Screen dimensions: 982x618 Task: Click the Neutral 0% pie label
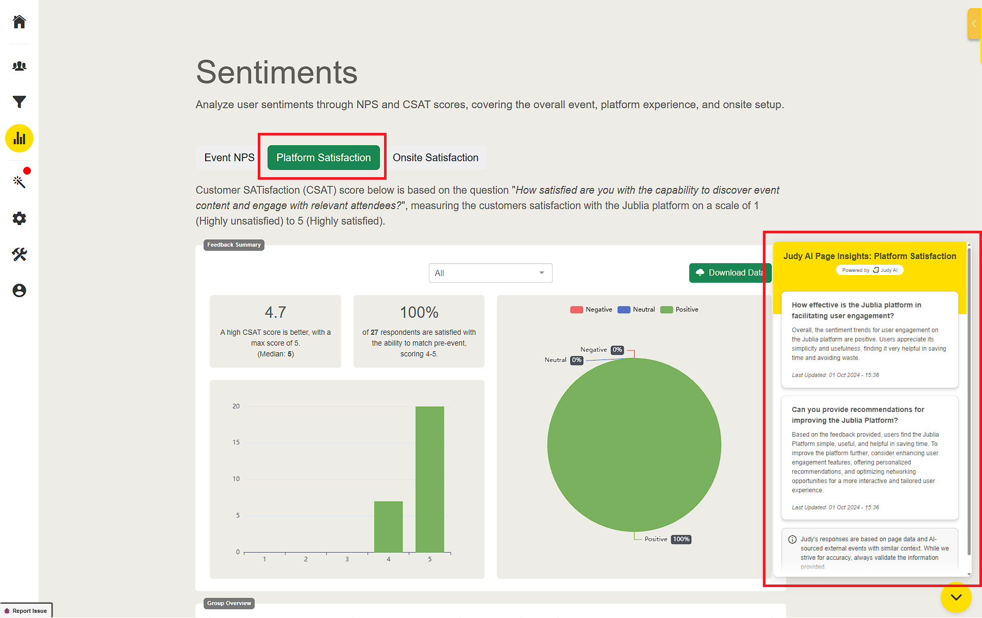564,360
